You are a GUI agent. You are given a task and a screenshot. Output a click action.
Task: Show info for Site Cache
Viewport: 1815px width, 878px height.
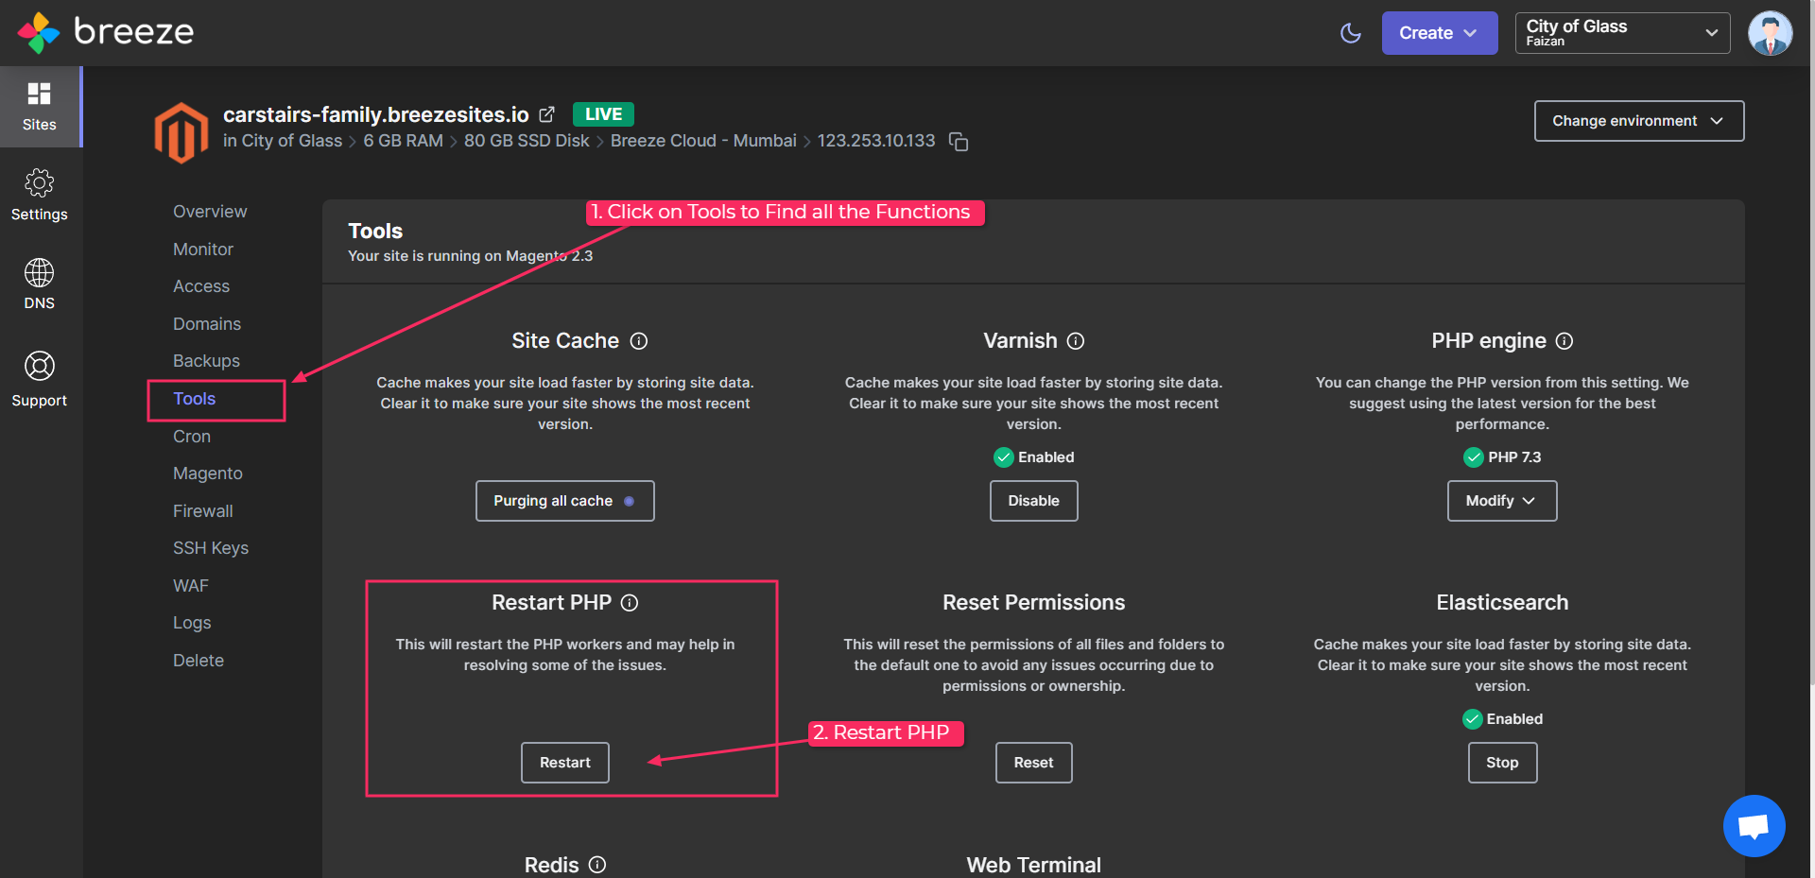tap(639, 341)
